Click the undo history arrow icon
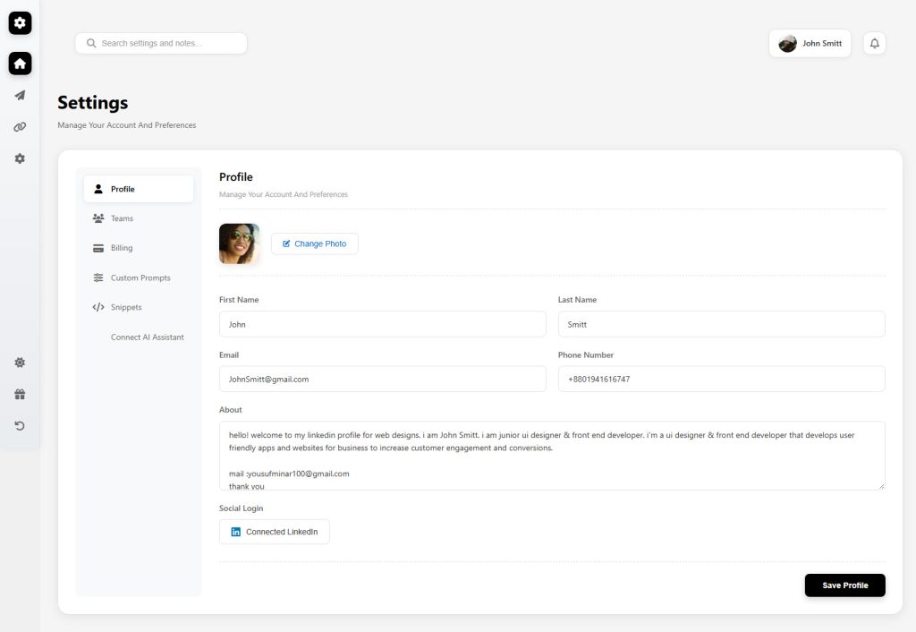 [x=20, y=425]
